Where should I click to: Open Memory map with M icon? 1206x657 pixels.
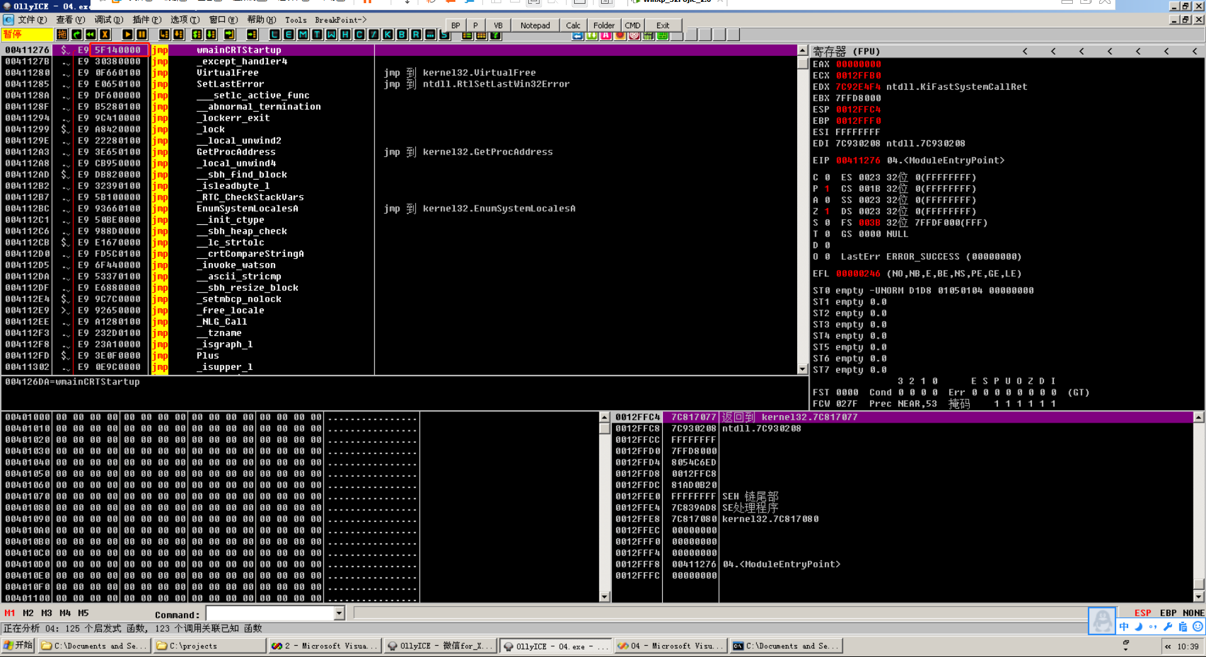click(303, 35)
